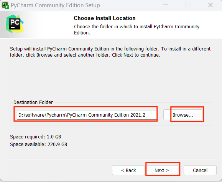Image resolution: width=222 pixels, height=182 pixels.
Task: Go to previous step with Back
Action: [128, 170]
